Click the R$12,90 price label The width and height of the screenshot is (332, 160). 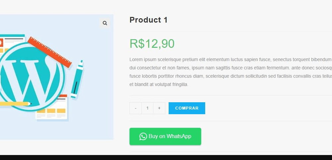152,44
